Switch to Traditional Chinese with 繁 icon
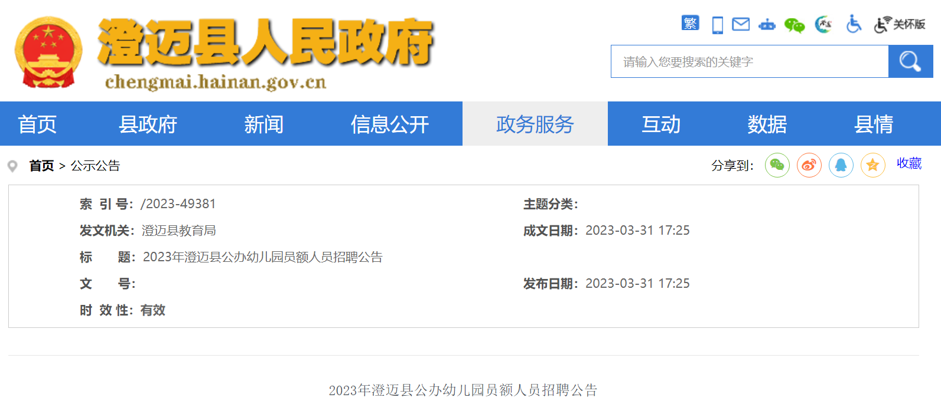This screenshot has height=404, width=941. (690, 24)
